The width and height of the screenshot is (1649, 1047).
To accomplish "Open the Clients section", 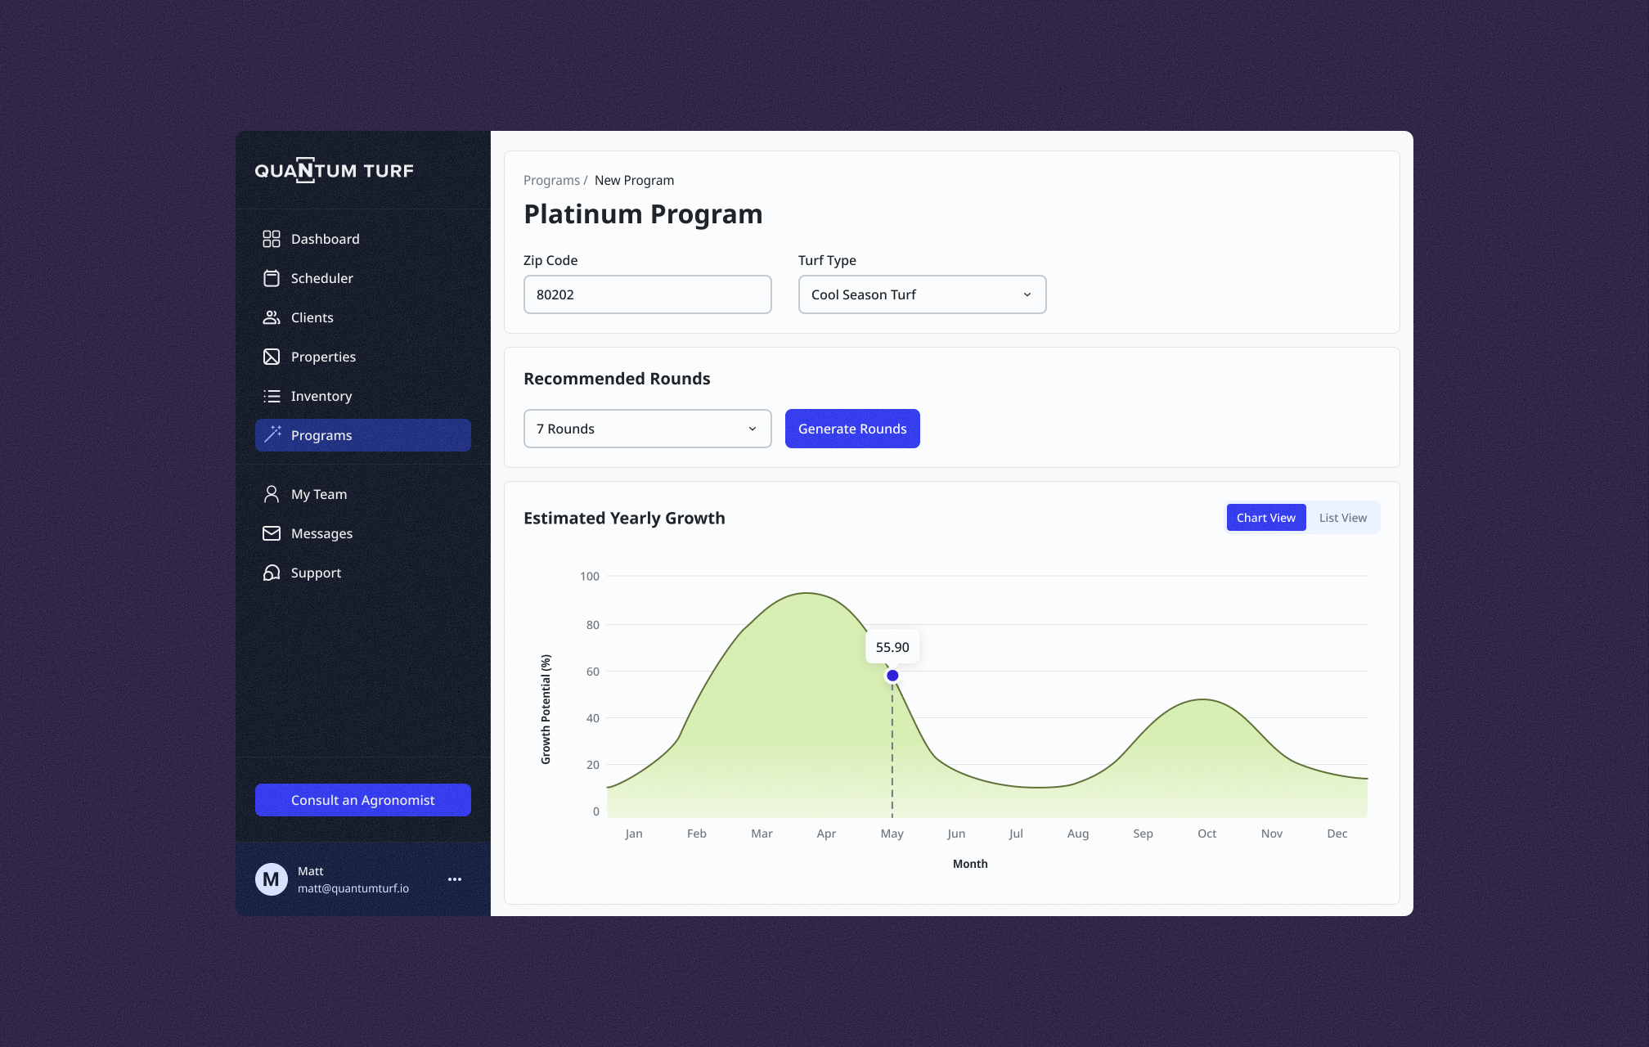I will click(x=363, y=317).
